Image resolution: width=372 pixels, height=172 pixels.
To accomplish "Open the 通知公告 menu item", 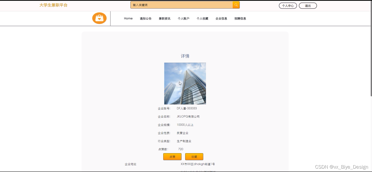I will [x=146, y=19].
